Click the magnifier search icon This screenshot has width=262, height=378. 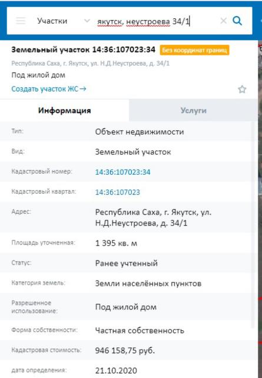point(237,21)
